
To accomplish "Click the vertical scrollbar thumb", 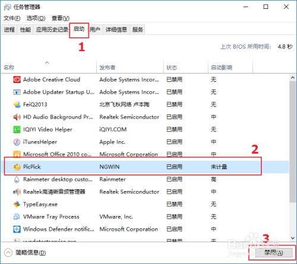I will click(293, 142).
